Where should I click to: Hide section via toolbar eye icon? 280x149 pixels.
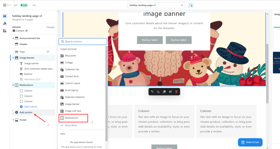170,92
